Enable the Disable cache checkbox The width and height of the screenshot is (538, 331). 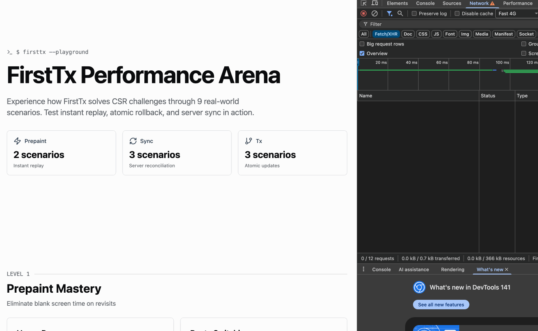457,13
